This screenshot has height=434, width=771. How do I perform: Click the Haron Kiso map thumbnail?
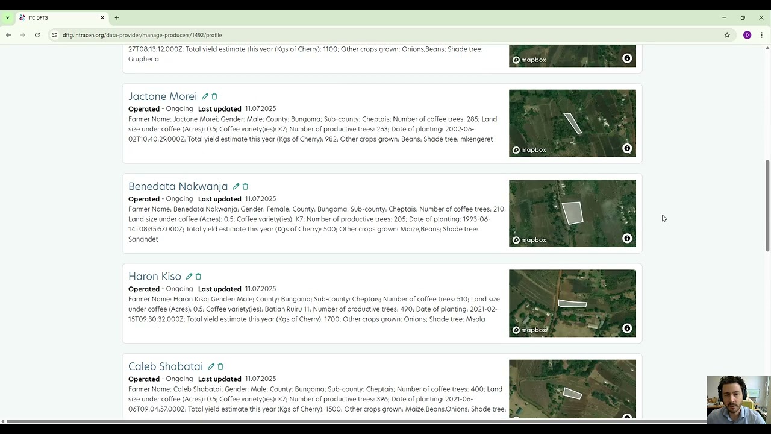pos(572,303)
